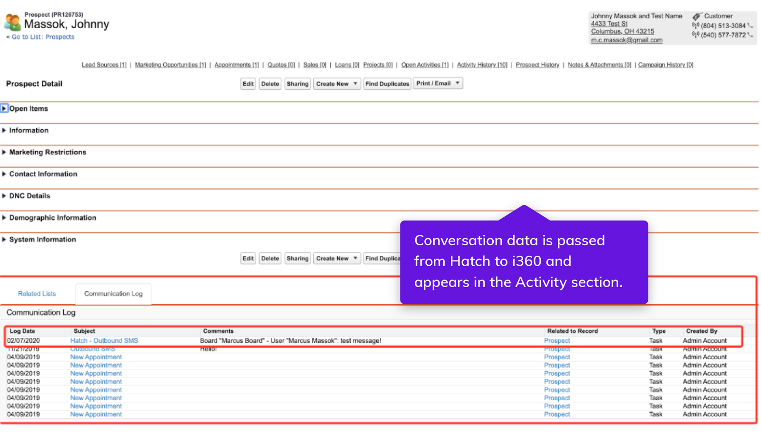Click mobile signal icon beside (540) 577-7872
The width and height of the screenshot is (761, 433).
click(695, 35)
